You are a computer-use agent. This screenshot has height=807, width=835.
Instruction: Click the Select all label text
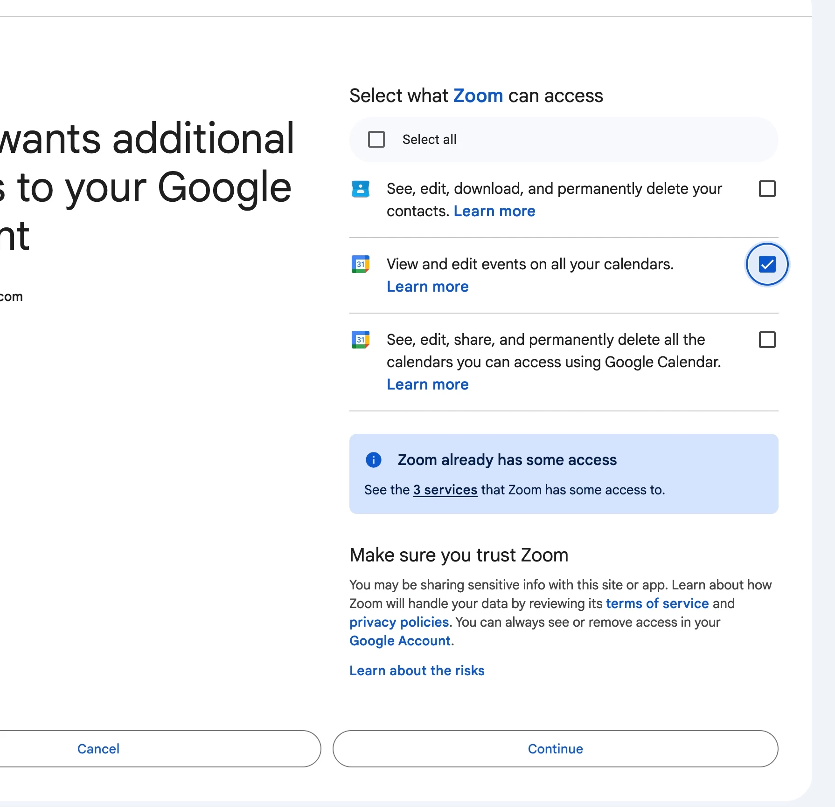[429, 139]
